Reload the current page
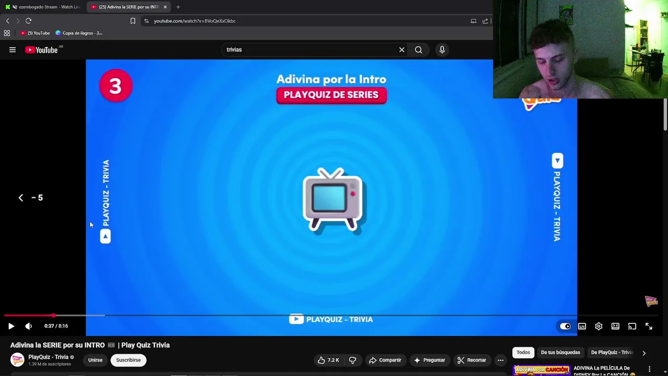The height and width of the screenshot is (376, 668). (x=29, y=21)
